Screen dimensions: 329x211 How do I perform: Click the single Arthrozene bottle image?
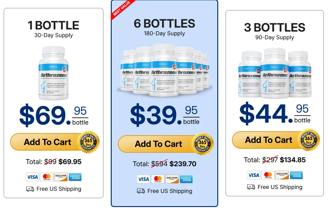[x=53, y=73]
